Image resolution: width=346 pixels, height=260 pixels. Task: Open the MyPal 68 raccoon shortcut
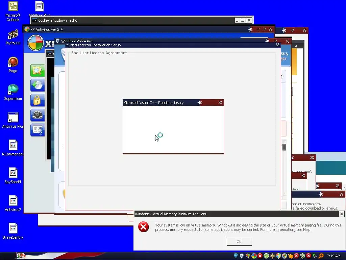(x=13, y=34)
